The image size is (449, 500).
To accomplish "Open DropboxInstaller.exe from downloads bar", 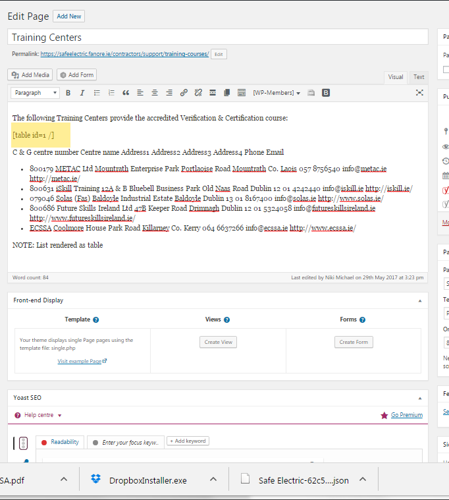I will (x=148, y=480).
